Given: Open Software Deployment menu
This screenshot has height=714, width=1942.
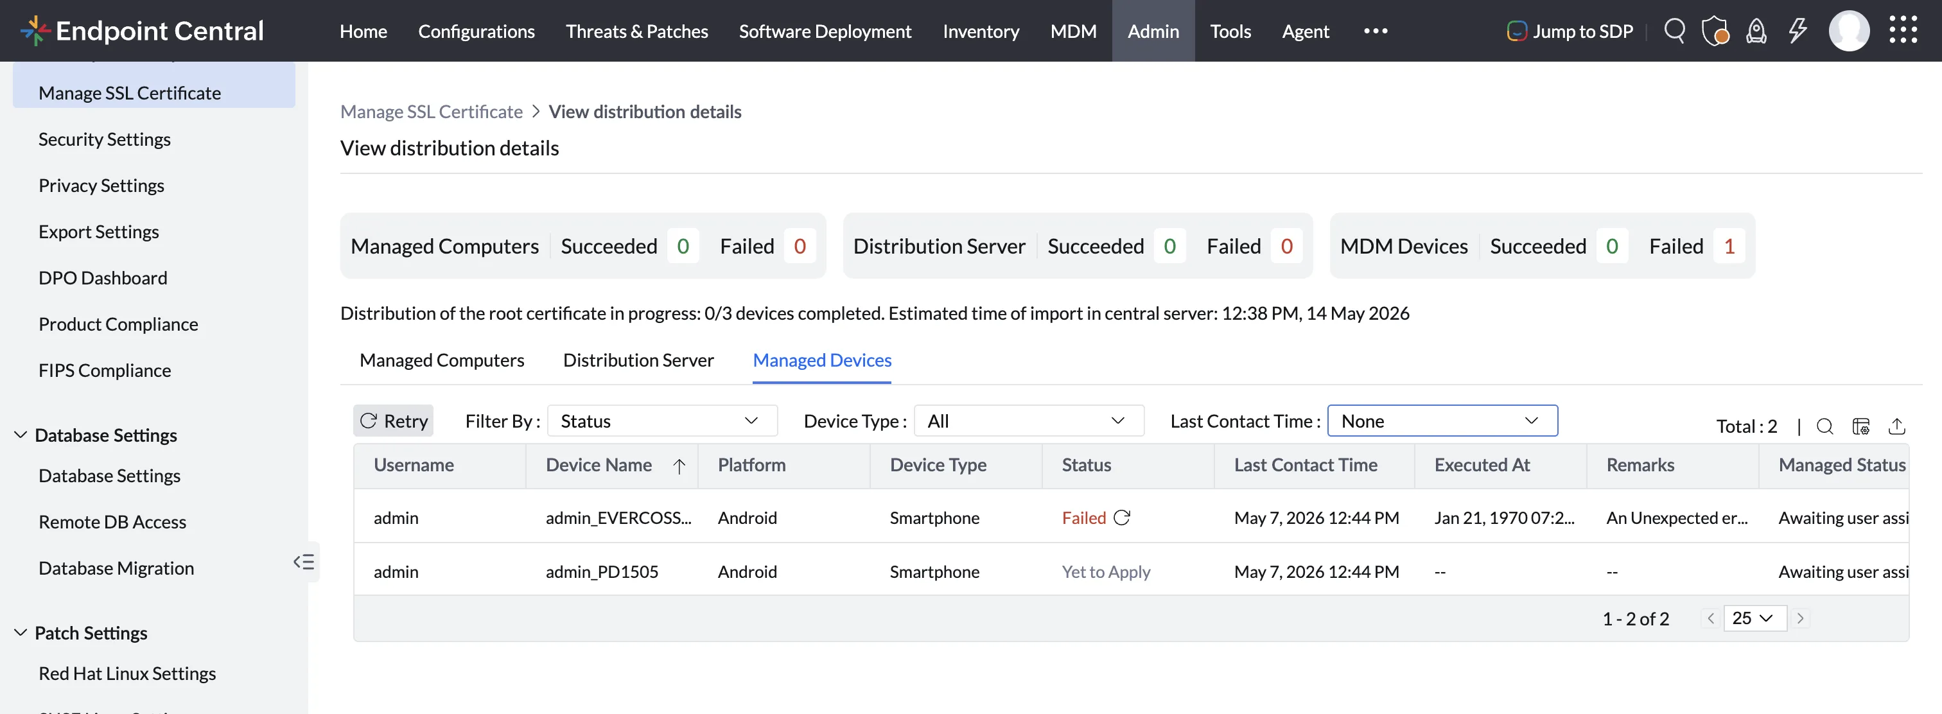Looking at the screenshot, I should pyautogui.click(x=825, y=31).
